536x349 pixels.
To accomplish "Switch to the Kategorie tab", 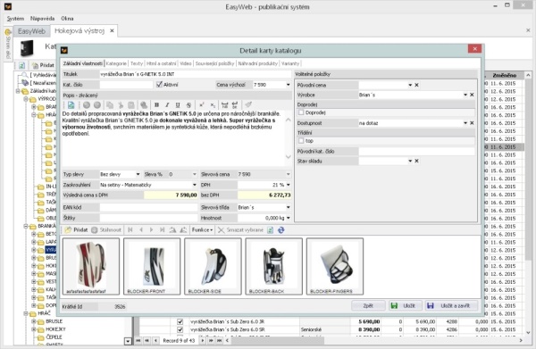I will (x=116, y=63).
